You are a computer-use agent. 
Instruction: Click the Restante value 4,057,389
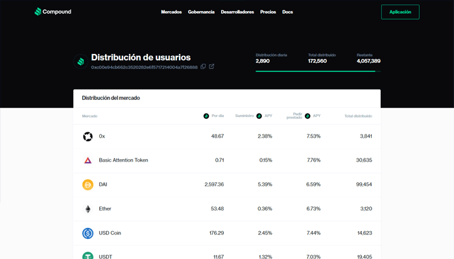click(x=368, y=61)
